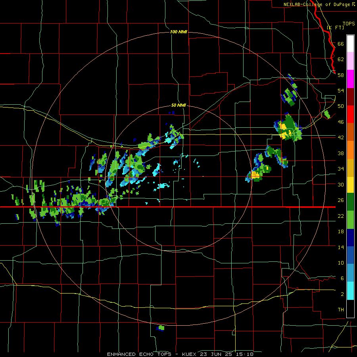
Task: Click the yellow legend swatch below 34
Action: click(350, 184)
